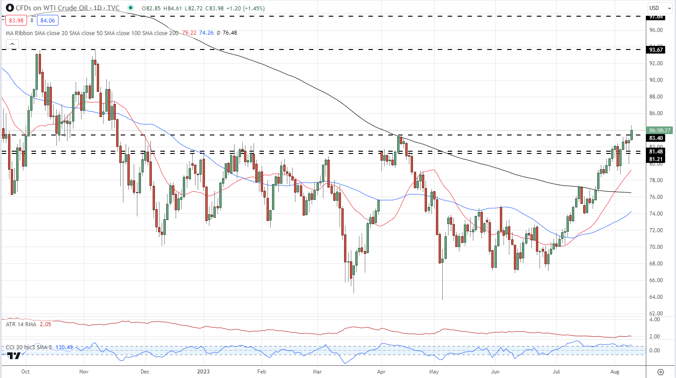
Task: Click the black 76.48 SMA value
Action: (x=230, y=33)
